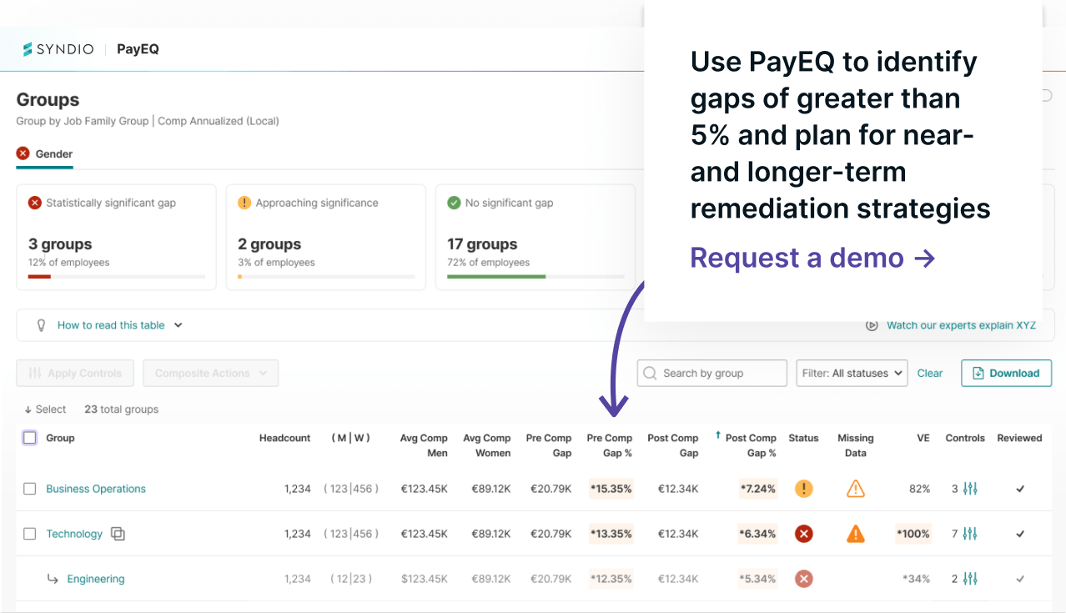Click the 82% VE value
This screenshot has width=1066, height=613.
click(919, 489)
